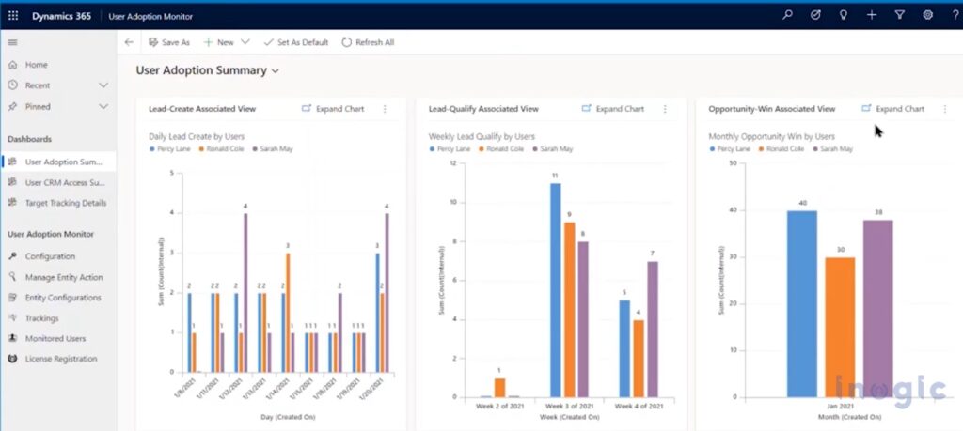This screenshot has width=963, height=431.
Task: Open the dropdown arrow next to New
Action: [245, 42]
